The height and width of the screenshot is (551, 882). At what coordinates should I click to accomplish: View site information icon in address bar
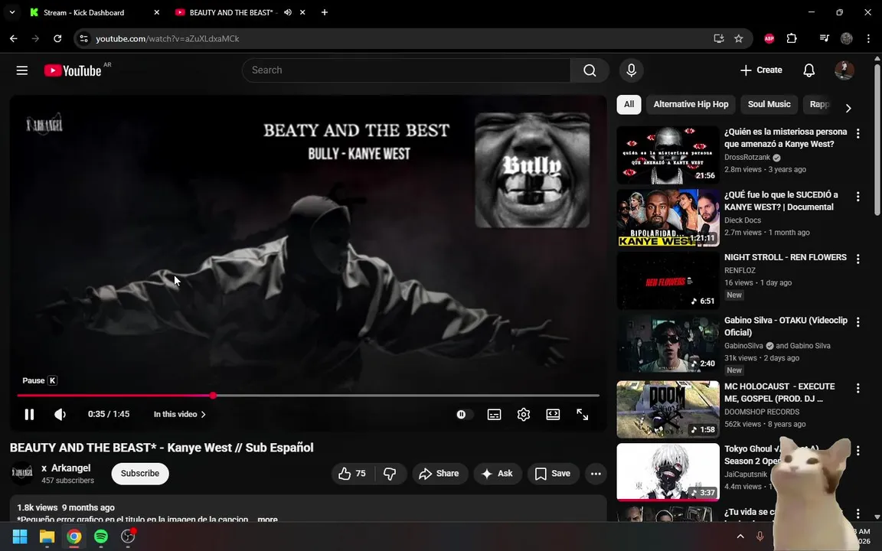pos(83,39)
